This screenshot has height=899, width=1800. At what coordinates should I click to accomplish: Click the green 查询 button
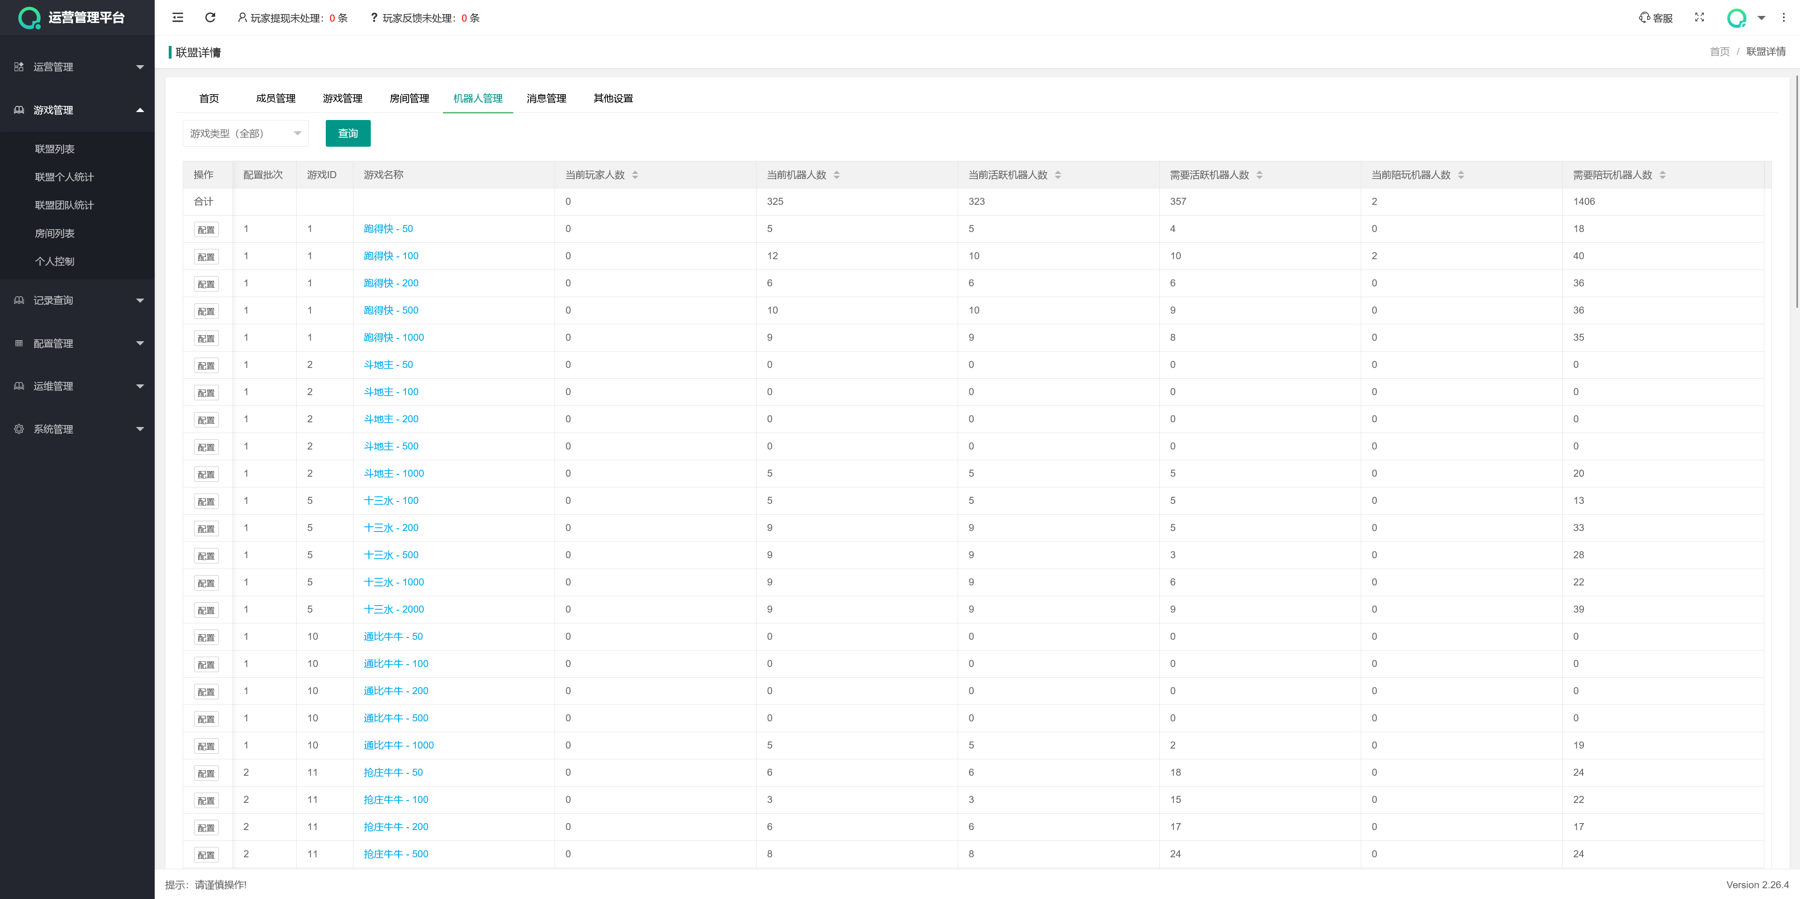(x=347, y=134)
